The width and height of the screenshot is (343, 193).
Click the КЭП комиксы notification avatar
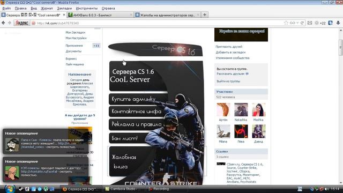coord(12,173)
